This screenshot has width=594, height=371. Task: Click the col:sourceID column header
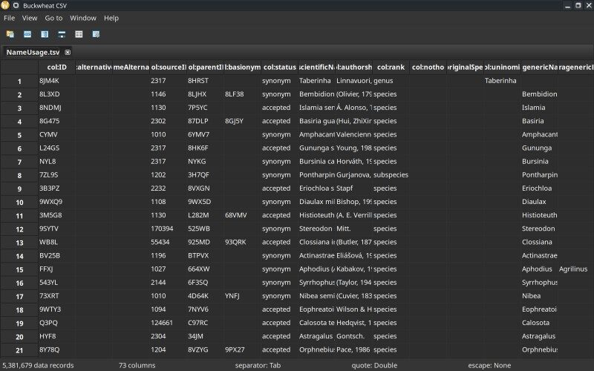(169, 67)
